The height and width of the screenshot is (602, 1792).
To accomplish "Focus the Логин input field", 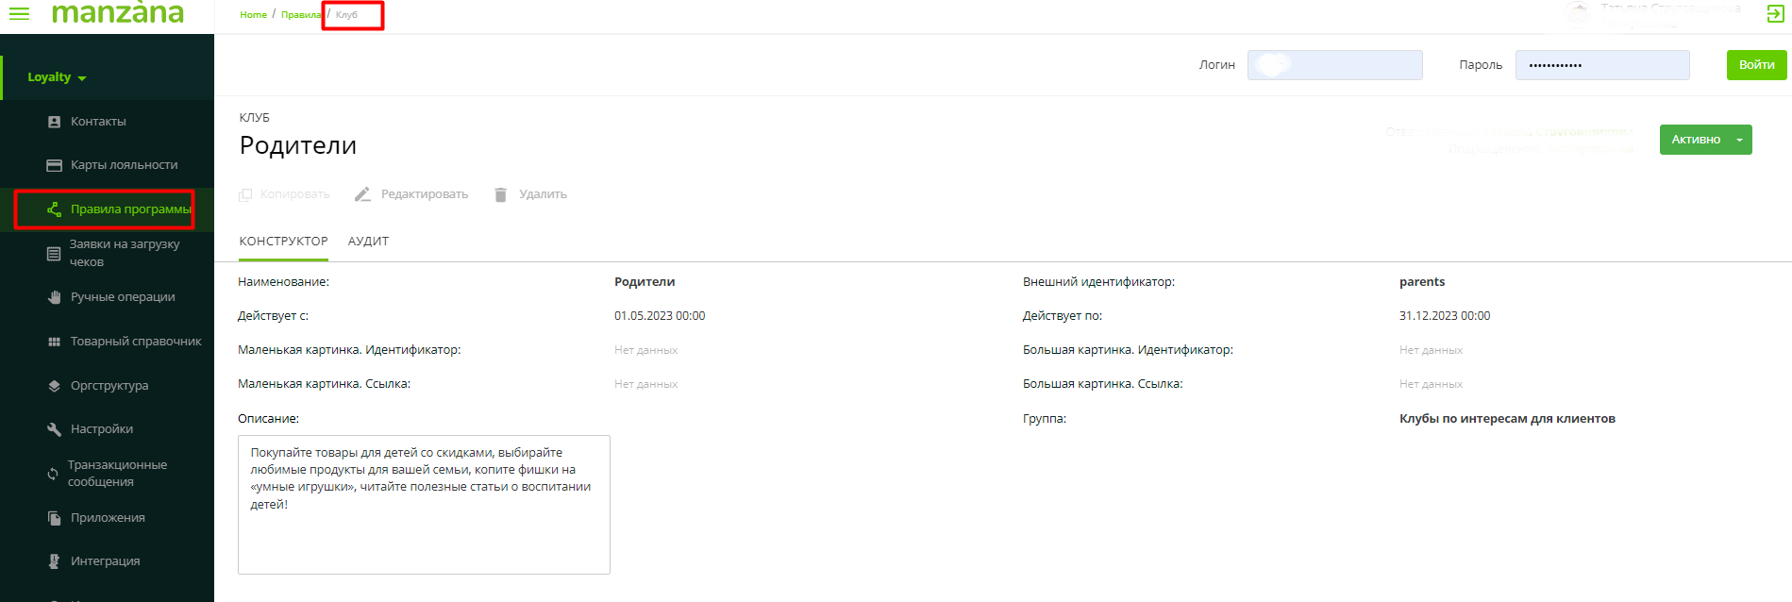I will [x=1334, y=65].
